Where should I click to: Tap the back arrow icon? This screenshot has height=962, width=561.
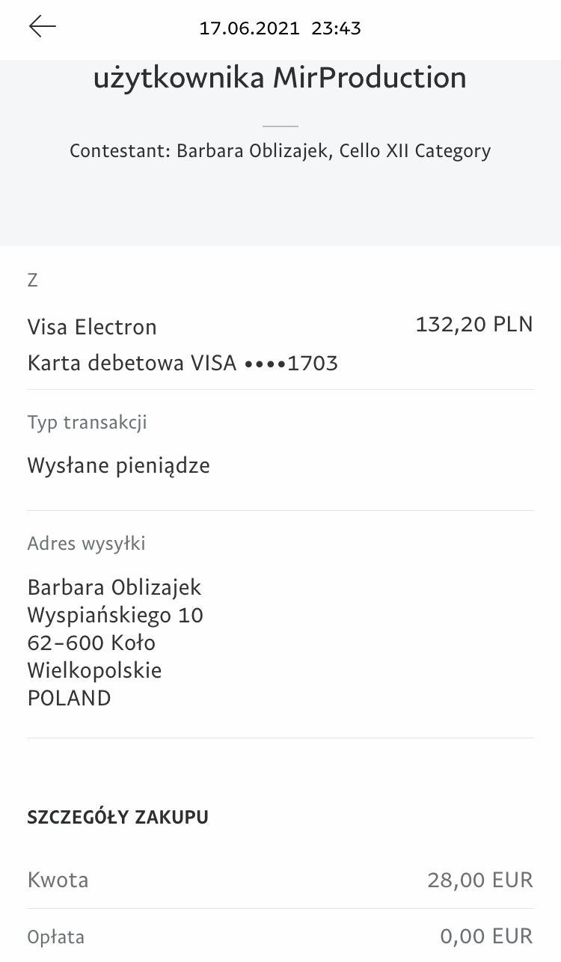click(43, 27)
